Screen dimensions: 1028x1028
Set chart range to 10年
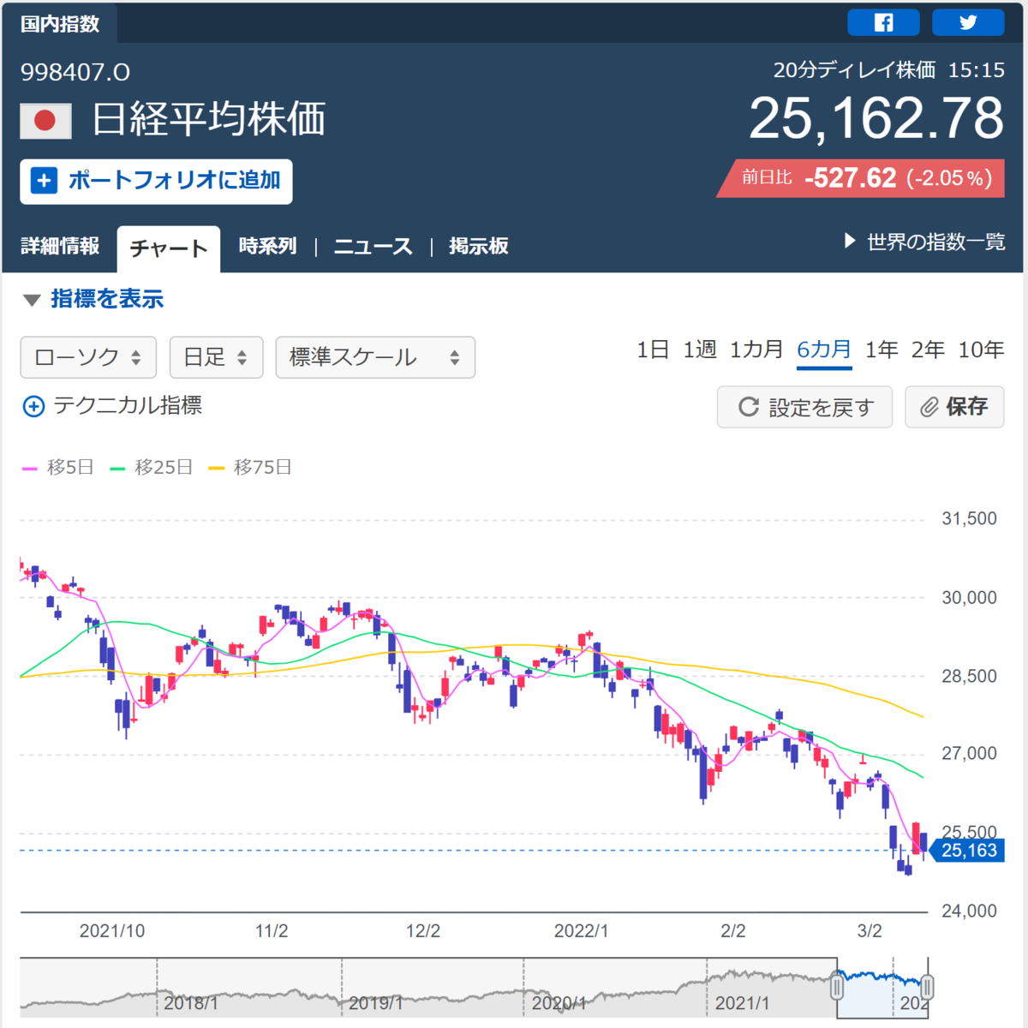tap(981, 350)
